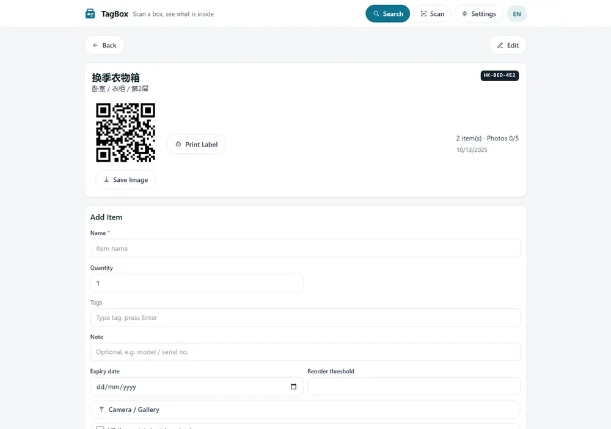Click the HK-BED-4E2 box code badge
611x429 pixels.
[499, 75]
